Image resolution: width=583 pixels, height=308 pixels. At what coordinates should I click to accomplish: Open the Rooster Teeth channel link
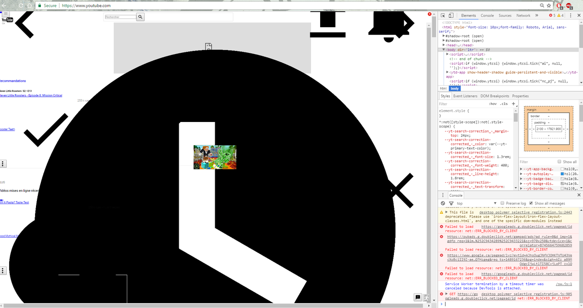click(x=7, y=129)
